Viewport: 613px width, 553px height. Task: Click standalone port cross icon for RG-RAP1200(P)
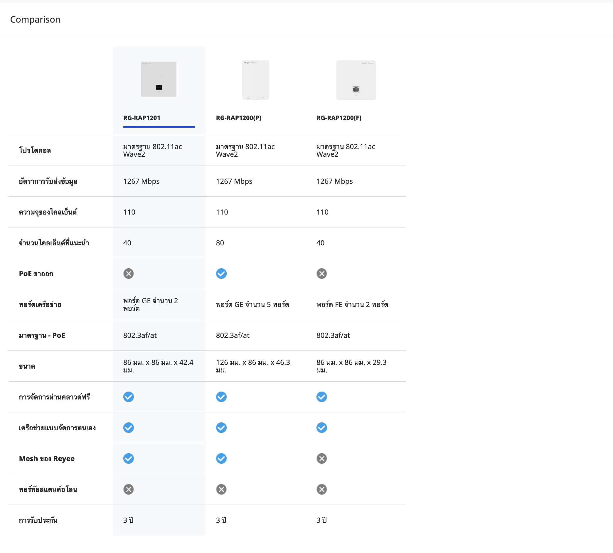coord(221,490)
